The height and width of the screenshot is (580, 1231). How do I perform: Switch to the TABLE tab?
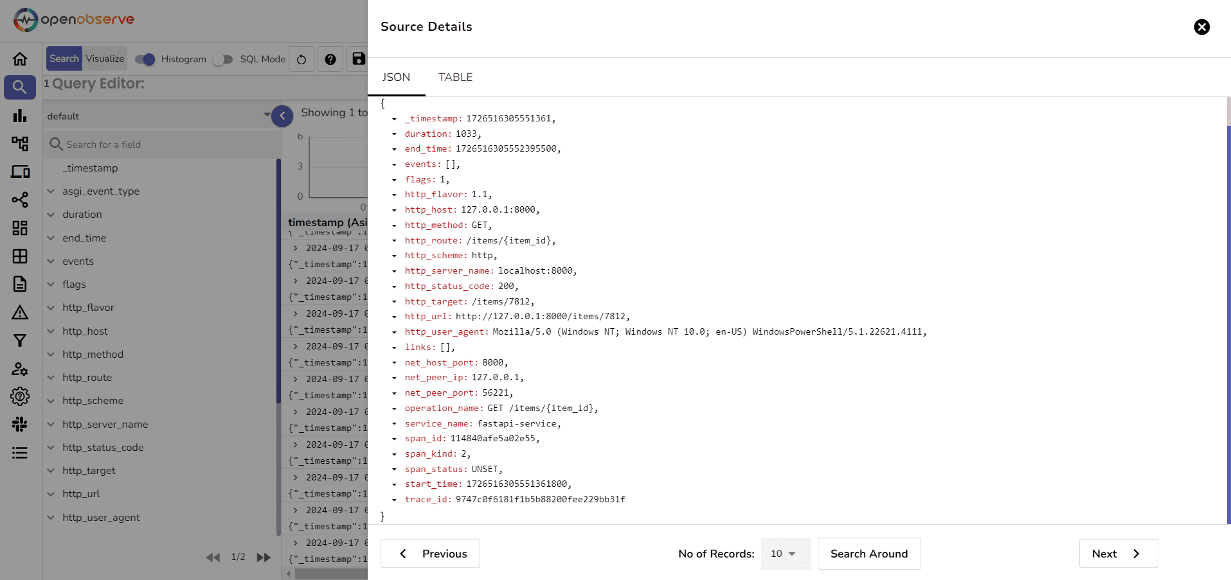455,76
